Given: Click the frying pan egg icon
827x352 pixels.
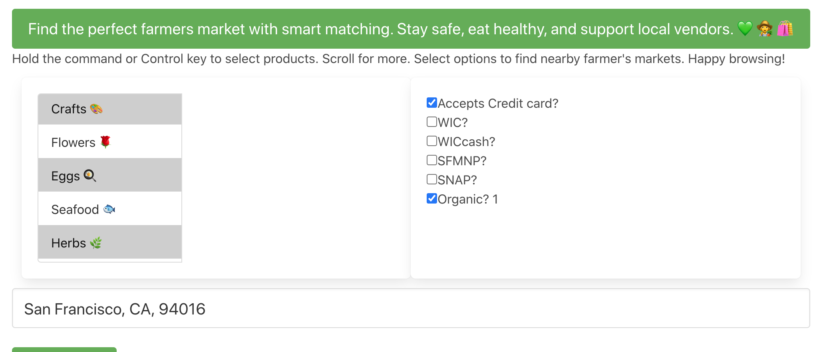Looking at the screenshot, I should (x=90, y=176).
